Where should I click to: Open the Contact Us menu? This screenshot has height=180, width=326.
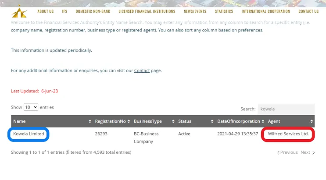point(308,11)
